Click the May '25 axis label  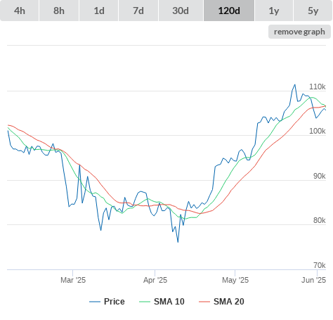(235, 280)
